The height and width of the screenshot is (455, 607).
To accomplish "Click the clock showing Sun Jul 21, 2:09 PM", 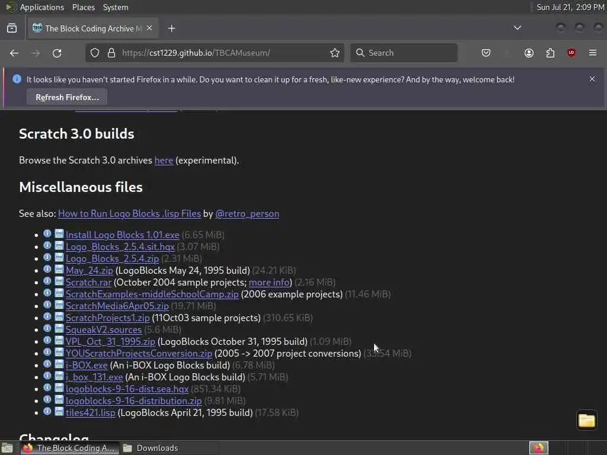I will click(571, 7).
